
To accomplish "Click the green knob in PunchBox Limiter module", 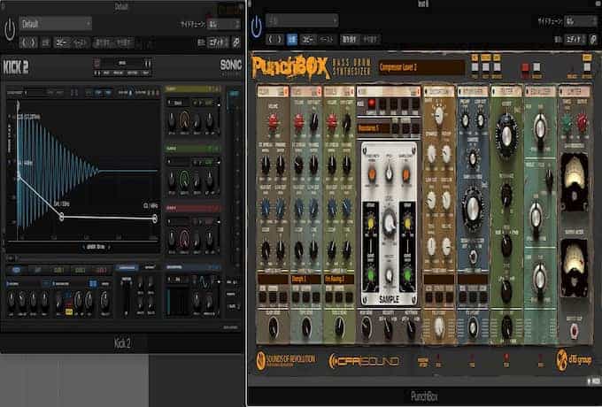I will (x=567, y=123).
